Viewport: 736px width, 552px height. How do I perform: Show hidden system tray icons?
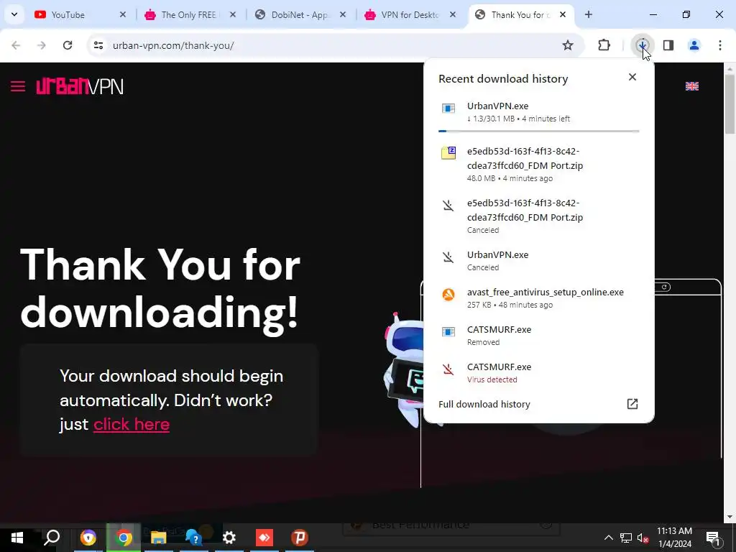click(608, 538)
